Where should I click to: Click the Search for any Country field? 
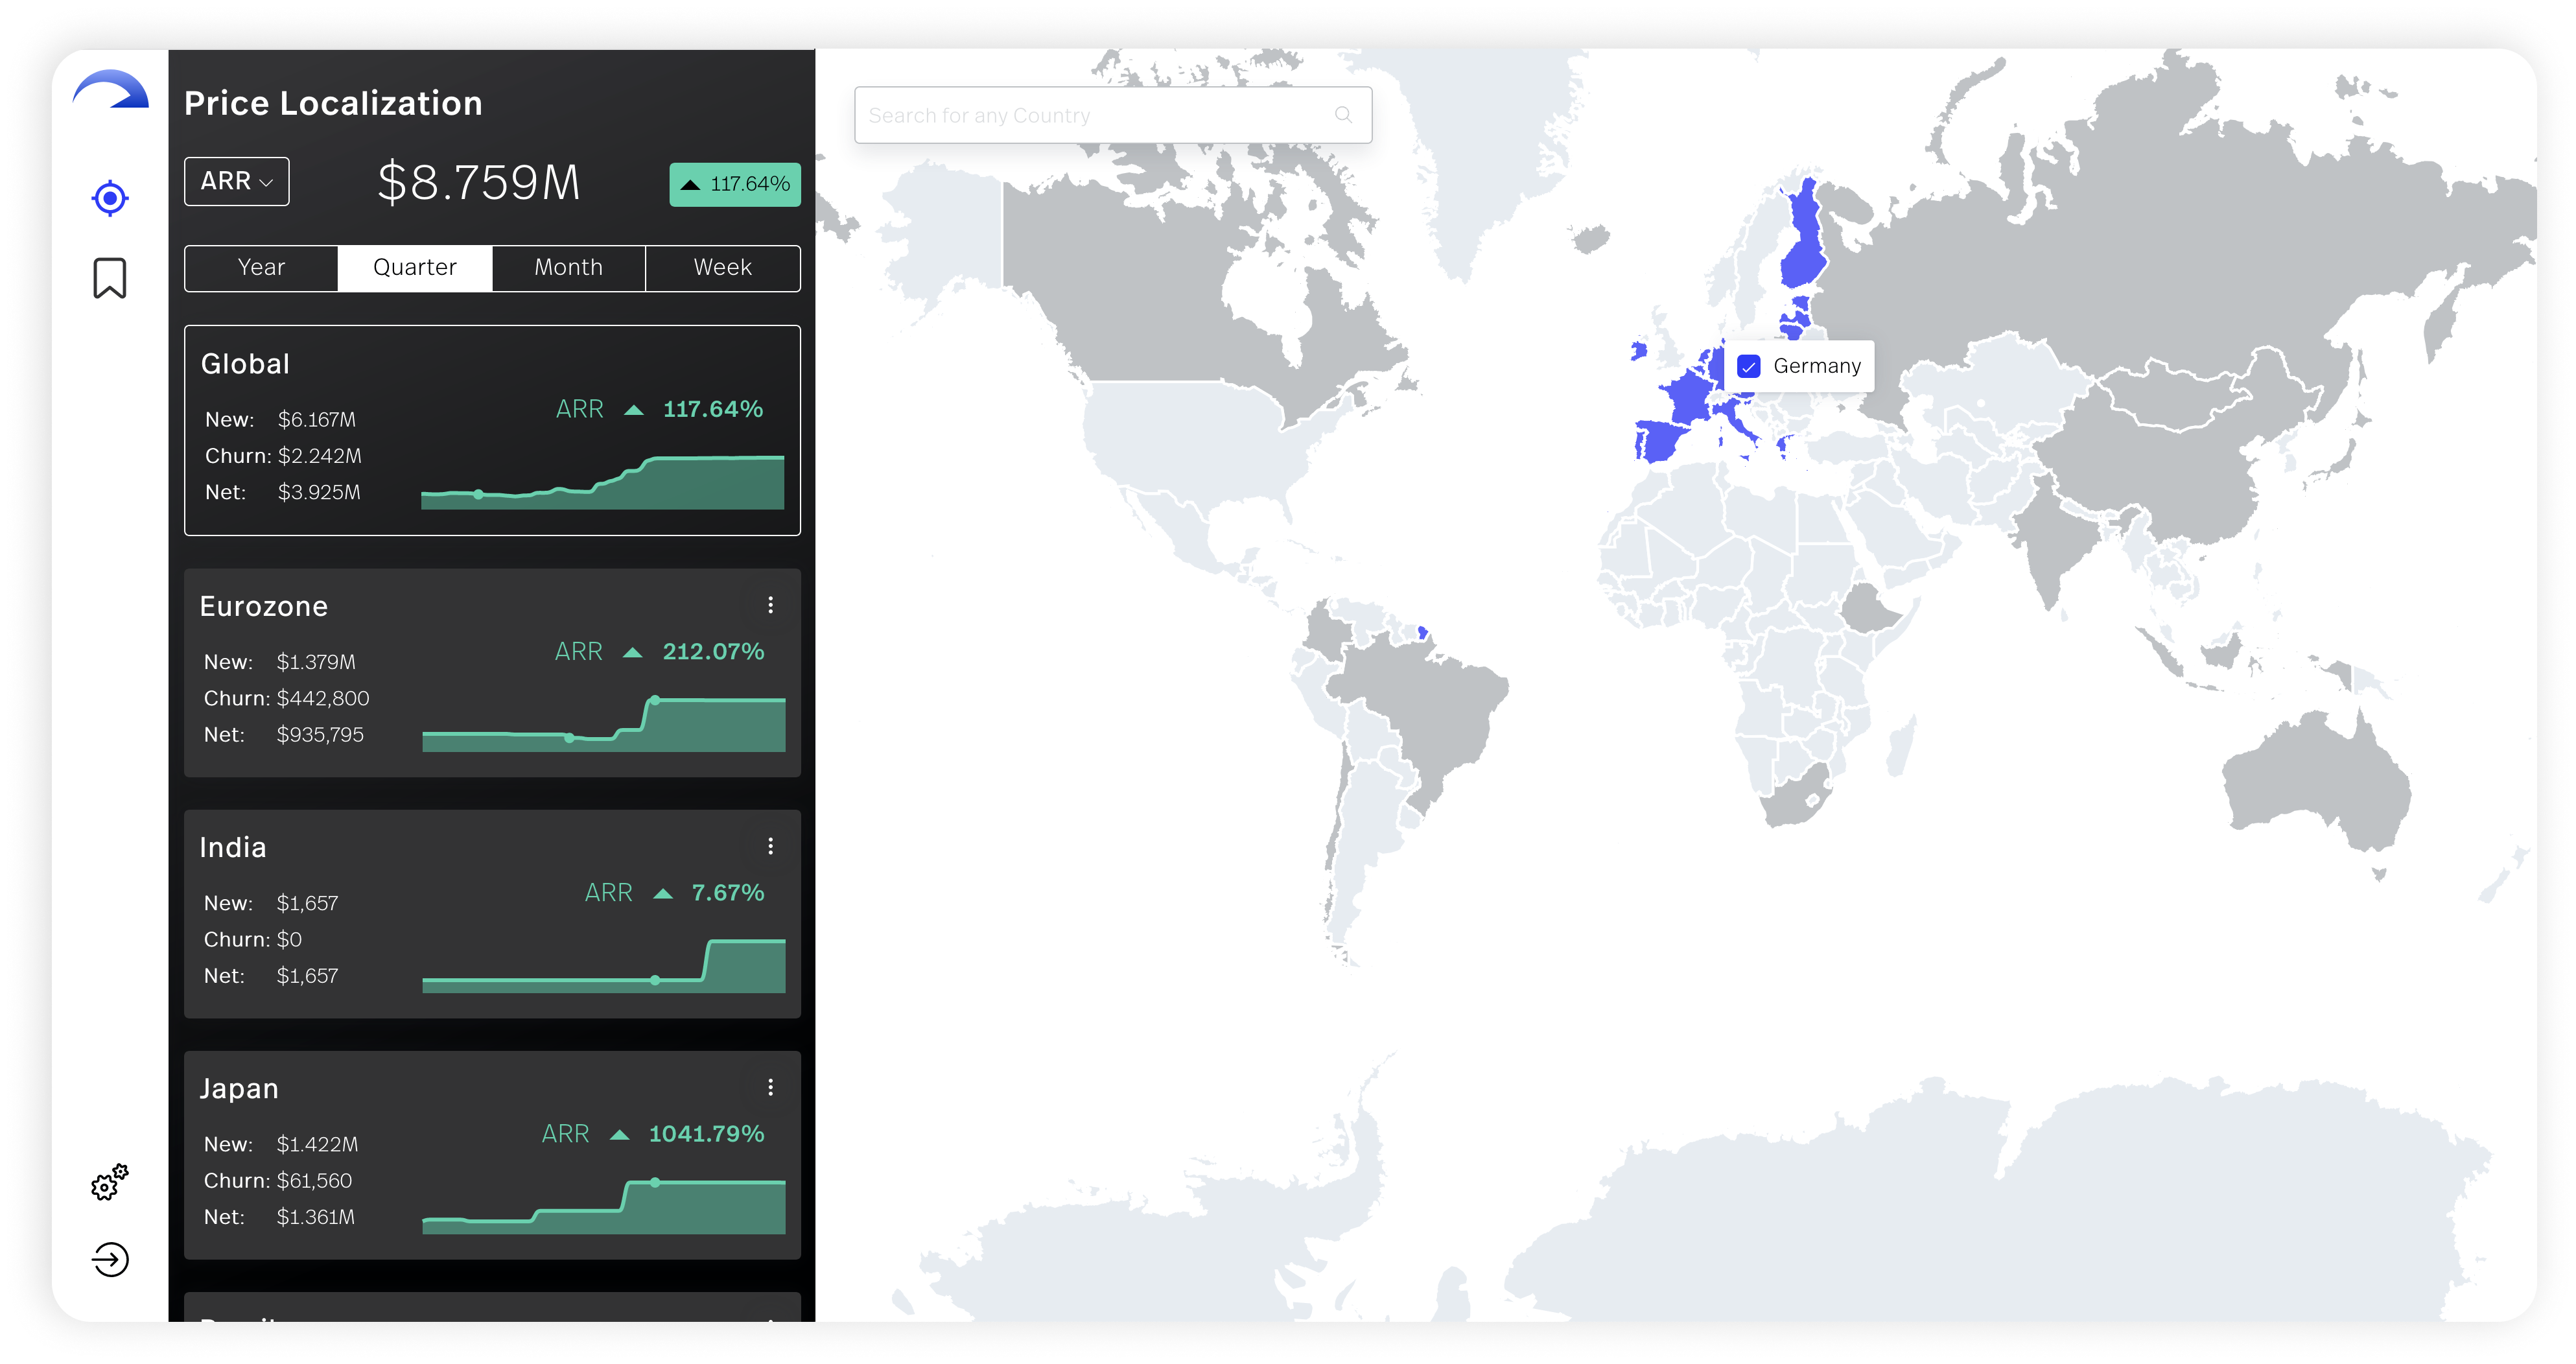[x=1090, y=115]
